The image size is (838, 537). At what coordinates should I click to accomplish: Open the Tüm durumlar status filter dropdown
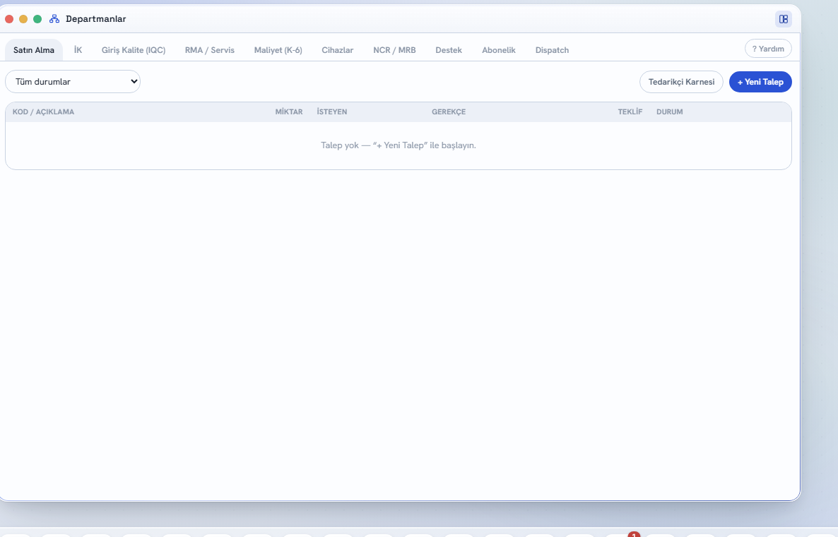73,82
